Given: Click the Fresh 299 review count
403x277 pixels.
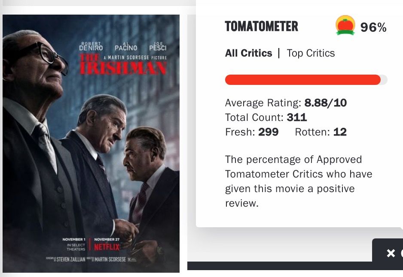Looking at the screenshot, I should [x=268, y=132].
